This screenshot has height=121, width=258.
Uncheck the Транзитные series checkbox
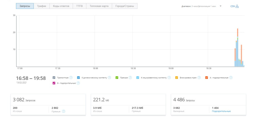click(54, 78)
